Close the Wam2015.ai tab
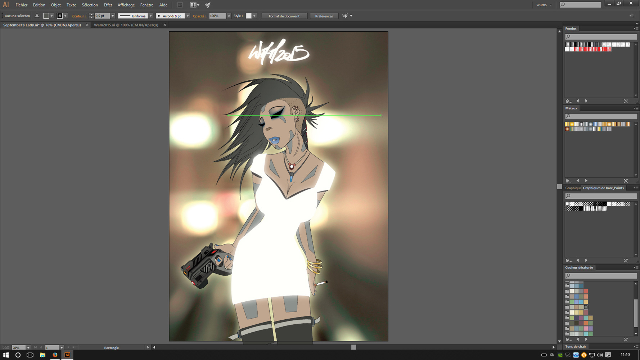The image size is (640, 360). (x=164, y=25)
